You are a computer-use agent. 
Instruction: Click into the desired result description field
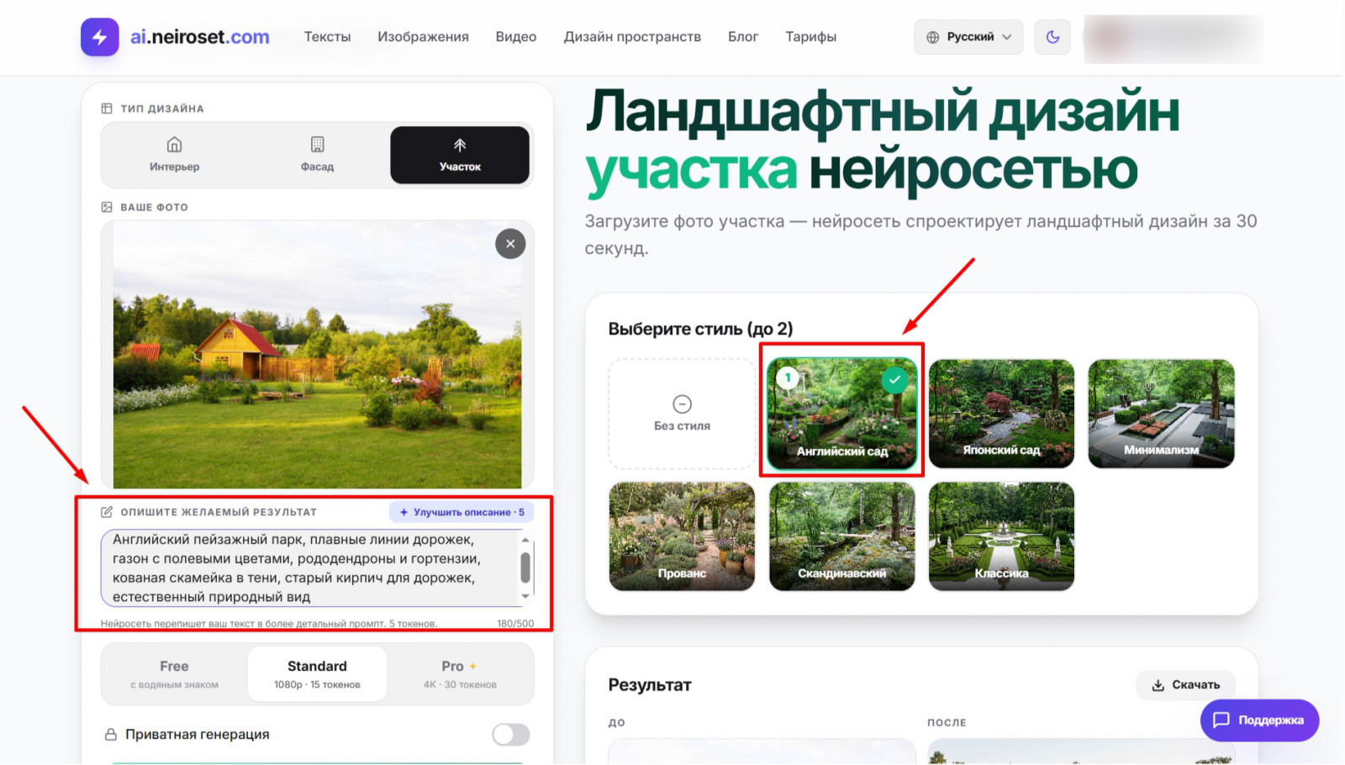311,568
